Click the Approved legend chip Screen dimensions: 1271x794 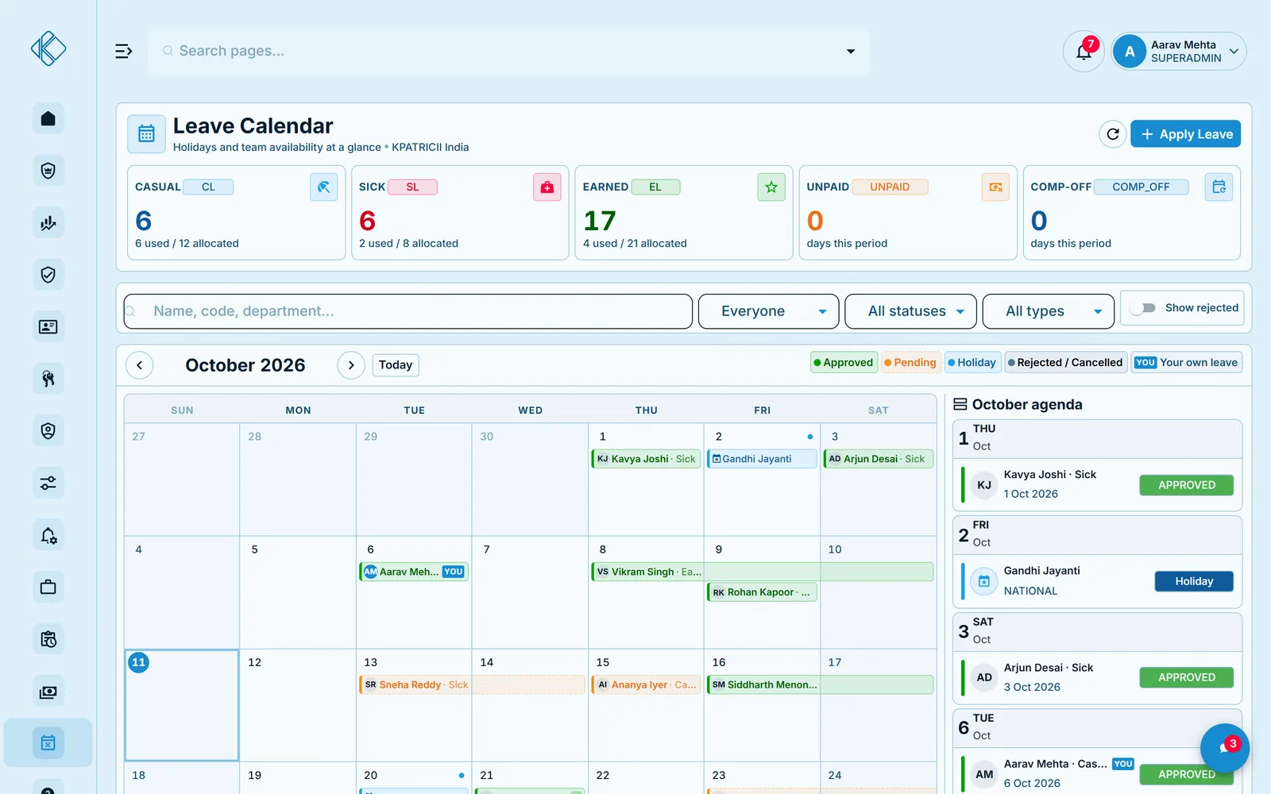tap(844, 363)
